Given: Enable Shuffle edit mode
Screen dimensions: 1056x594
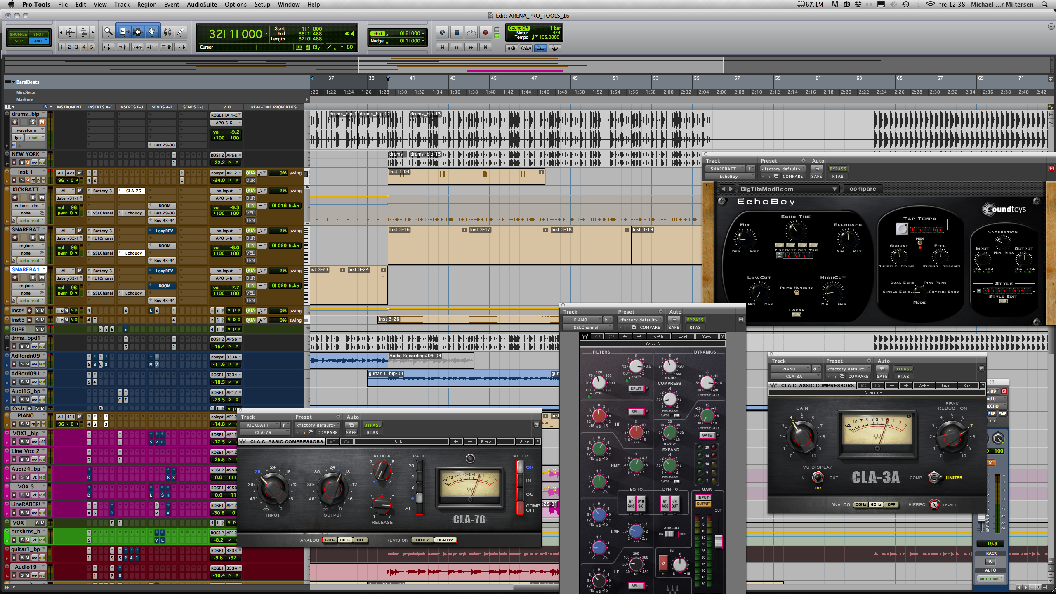Looking at the screenshot, I should click(x=19, y=34).
